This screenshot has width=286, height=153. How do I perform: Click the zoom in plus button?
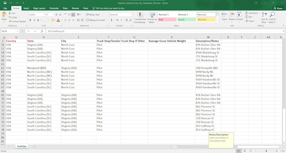tap(277, 151)
